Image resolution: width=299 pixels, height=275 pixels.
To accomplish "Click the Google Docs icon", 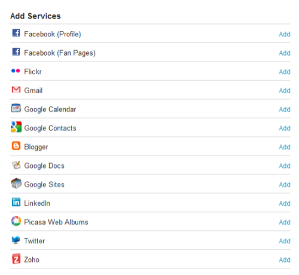I will pyautogui.click(x=16, y=165).
